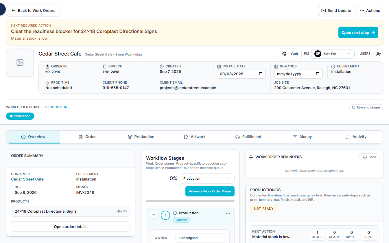This screenshot has height=243, width=389.
Task: Open the Actions menu
Action: 370,10
